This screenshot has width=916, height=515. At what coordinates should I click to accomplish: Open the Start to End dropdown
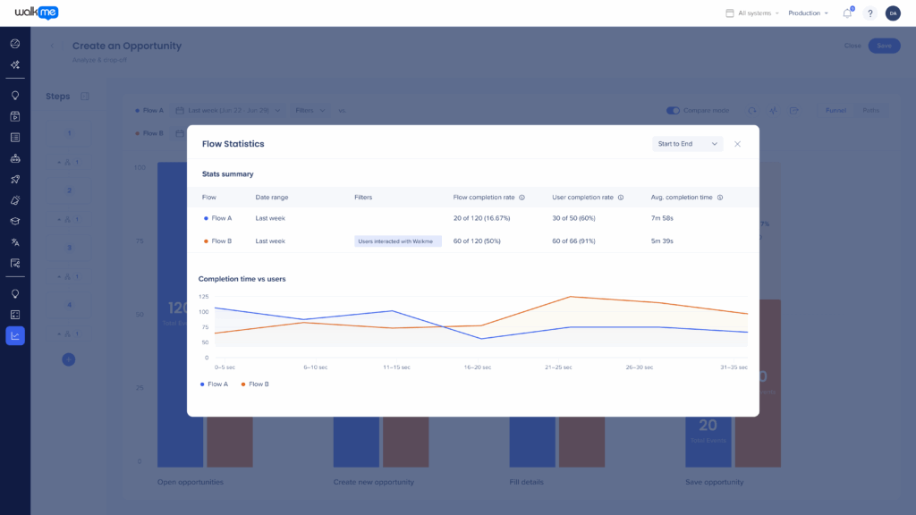click(x=687, y=144)
